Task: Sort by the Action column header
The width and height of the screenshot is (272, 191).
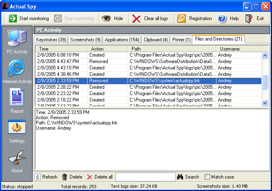Action: 107,49
